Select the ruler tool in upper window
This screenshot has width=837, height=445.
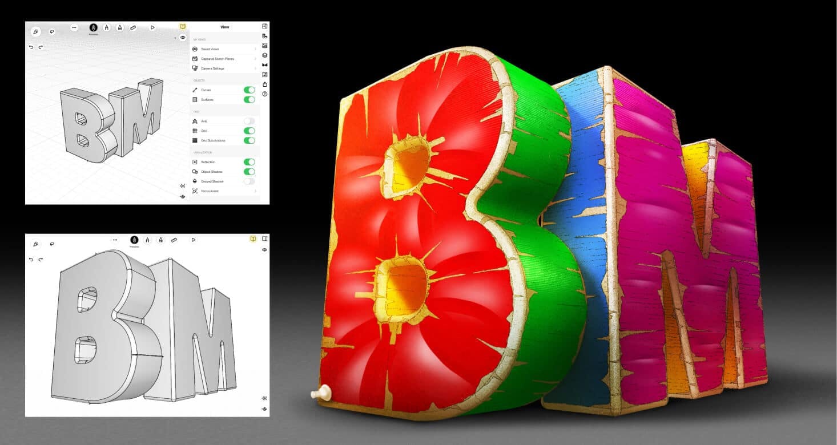pyautogui.click(x=133, y=27)
